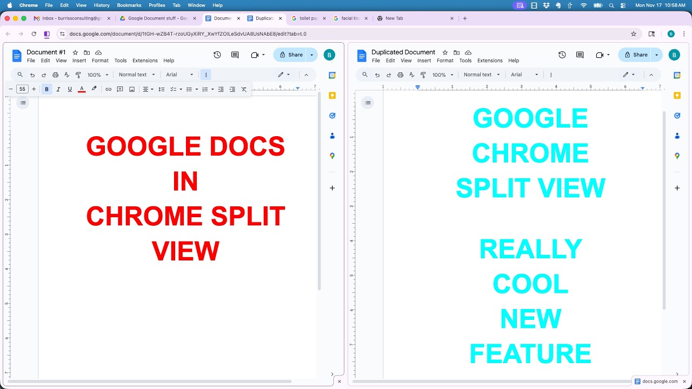Open Google Keep in Document #1 side panel

pos(332,96)
